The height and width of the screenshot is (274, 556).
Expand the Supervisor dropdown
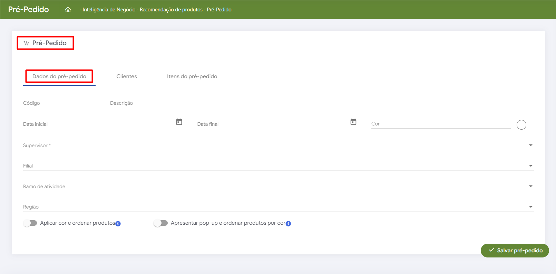530,145
